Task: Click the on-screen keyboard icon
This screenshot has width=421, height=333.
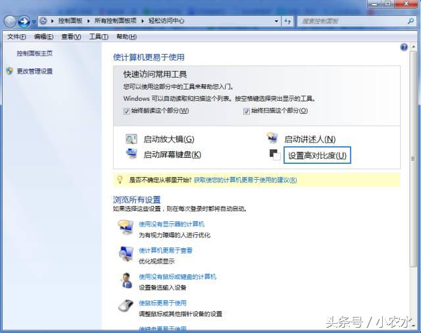Action: click(132, 153)
